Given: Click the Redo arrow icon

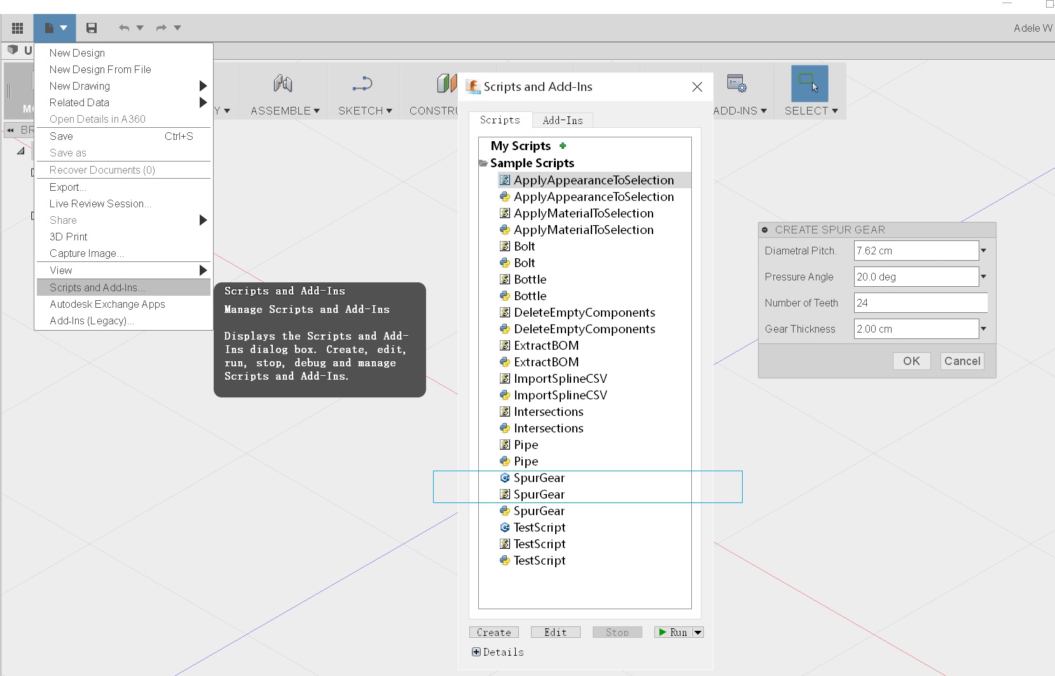Looking at the screenshot, I should (x=161, y=27).
